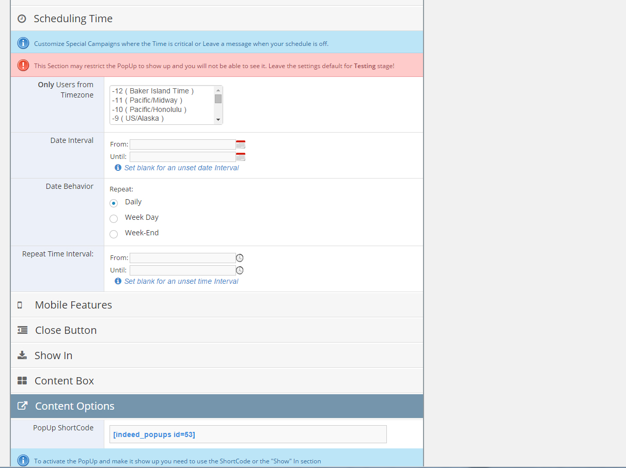Choose the Week-End repeat option
Screen dimensions: 626x468
tap(114, 234)
